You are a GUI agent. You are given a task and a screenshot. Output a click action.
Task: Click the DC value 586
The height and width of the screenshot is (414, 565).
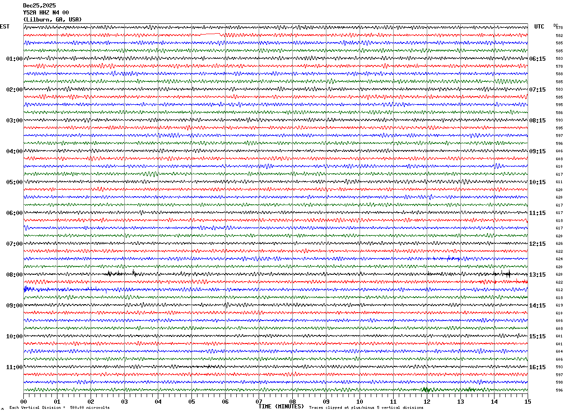pyautogui.click(x=559, y=113)
